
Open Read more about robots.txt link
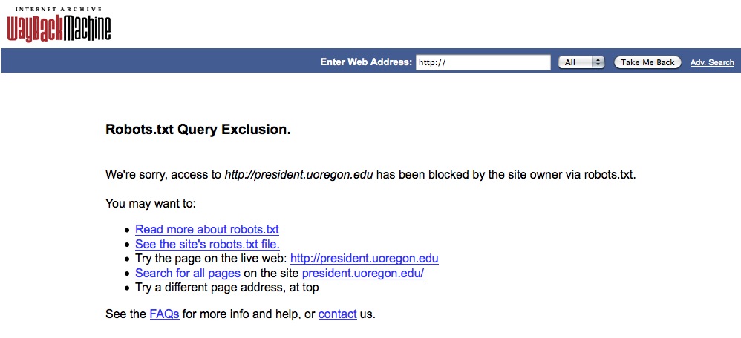point(207,230)
